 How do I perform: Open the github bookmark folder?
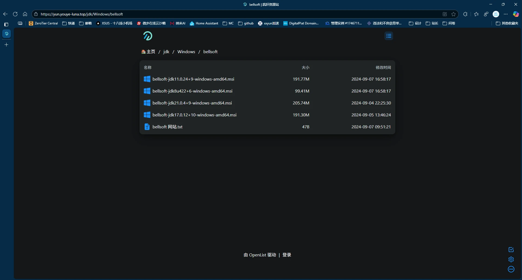246,23
